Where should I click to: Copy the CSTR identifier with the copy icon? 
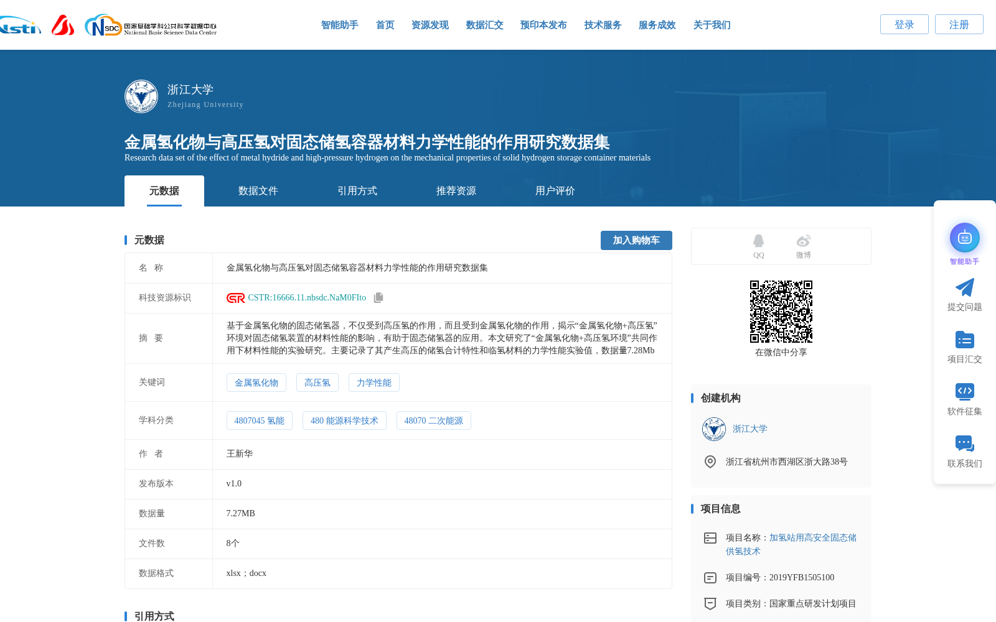coord(378,298)
